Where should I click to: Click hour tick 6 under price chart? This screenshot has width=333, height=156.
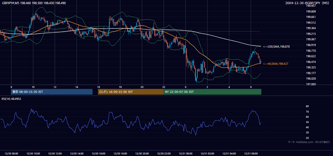coord(251,87)
